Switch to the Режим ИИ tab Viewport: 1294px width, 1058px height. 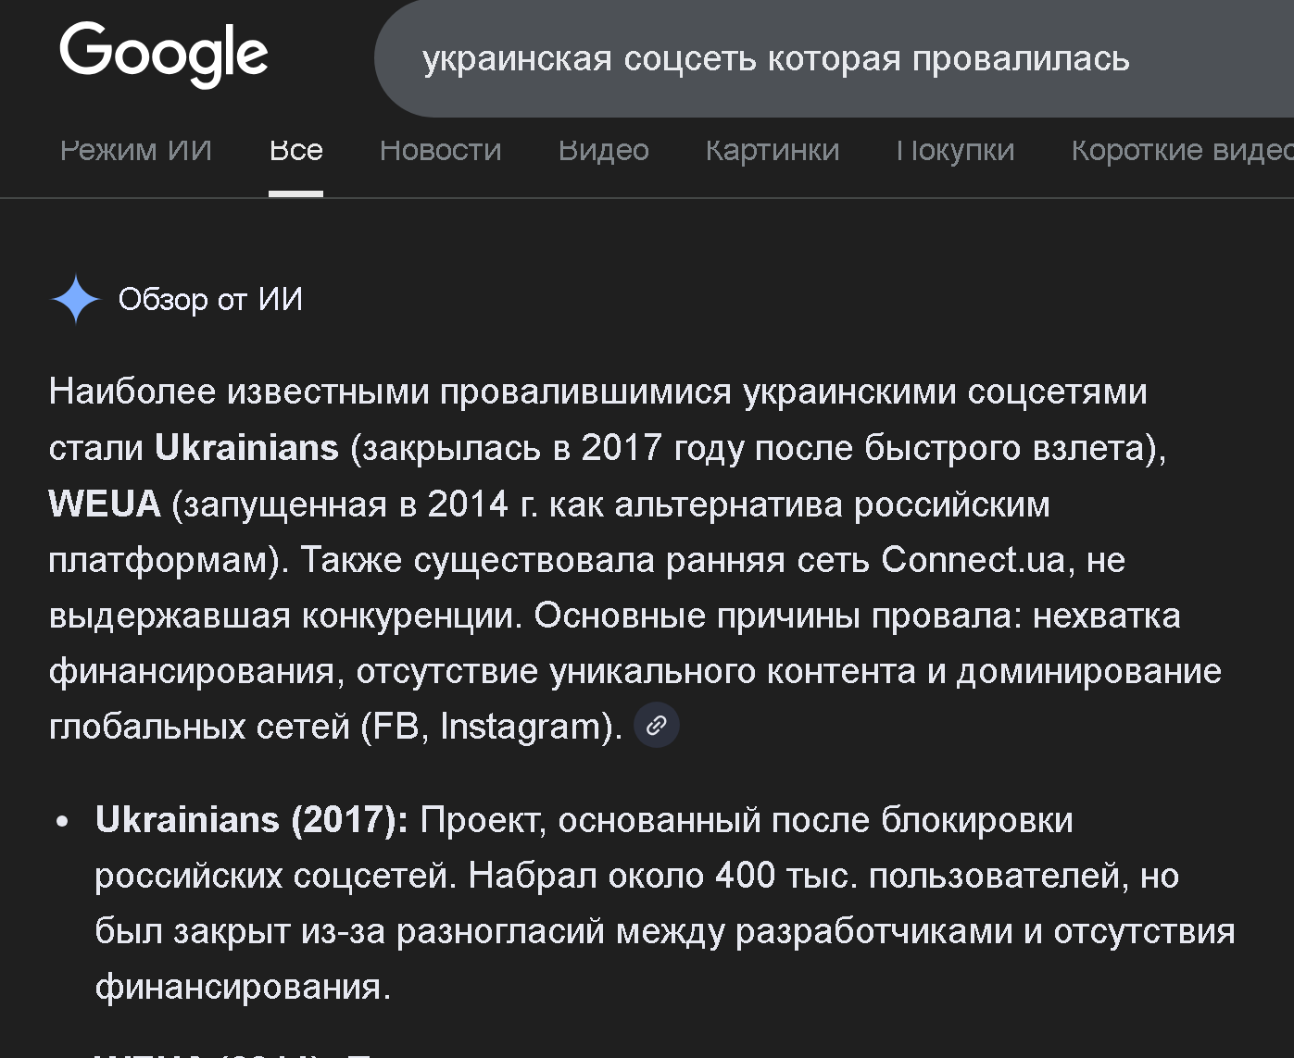pyautogui.click(x=136, y=150)
